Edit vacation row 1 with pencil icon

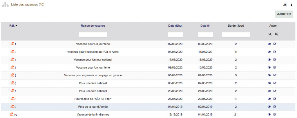click(275, 44)
